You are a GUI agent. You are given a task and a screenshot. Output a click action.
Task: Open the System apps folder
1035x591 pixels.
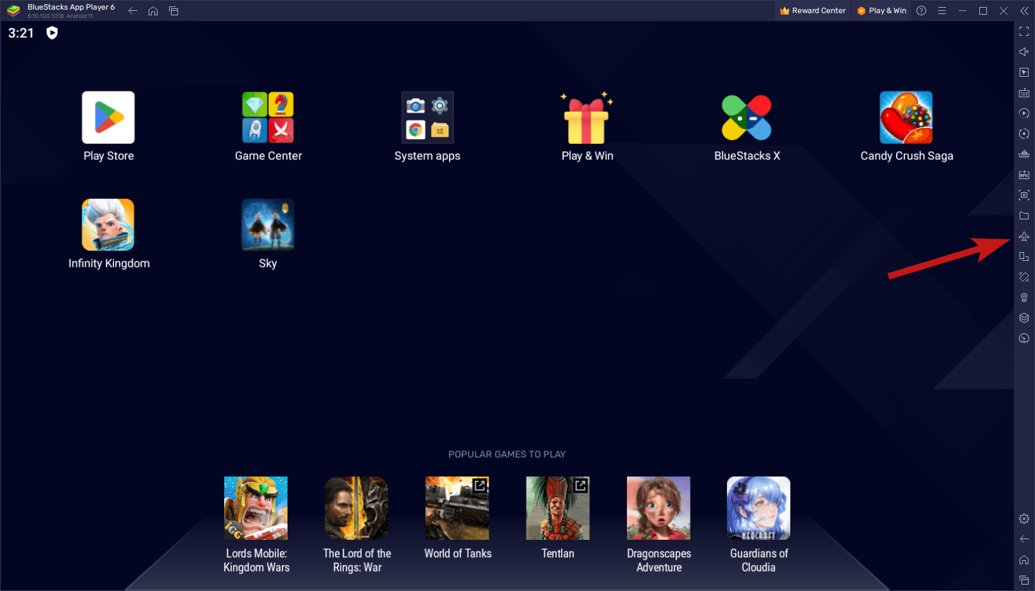[x=427, y=118]
